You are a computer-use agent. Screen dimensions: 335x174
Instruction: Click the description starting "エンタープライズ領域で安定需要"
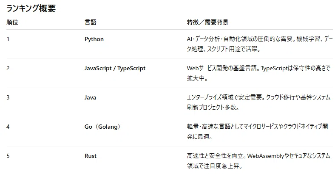[x=258, y=102]
